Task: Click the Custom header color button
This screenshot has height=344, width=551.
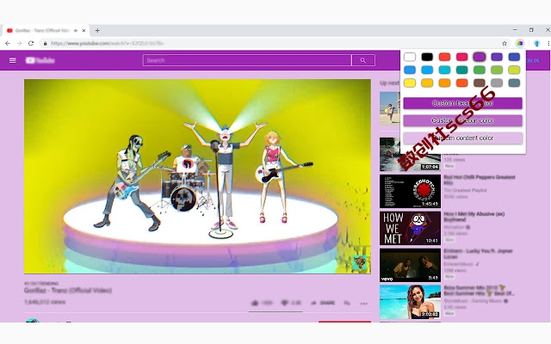Action: coord(462,103)
